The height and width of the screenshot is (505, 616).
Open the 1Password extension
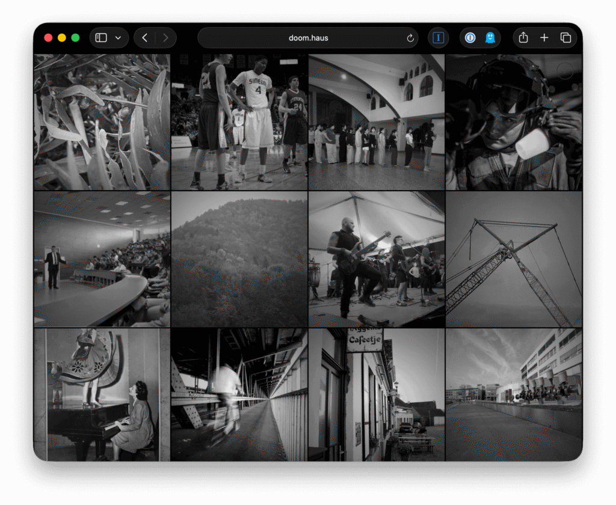[470, 38]
